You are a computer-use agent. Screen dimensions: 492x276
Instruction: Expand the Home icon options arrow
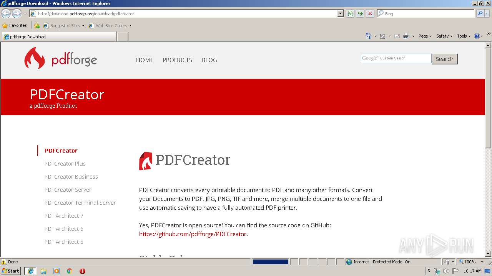pos(376,36)
